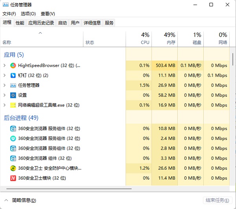Select the 360安全卫士模块 (32 位) row
This screenshot has width=236, height=209.
115,178
